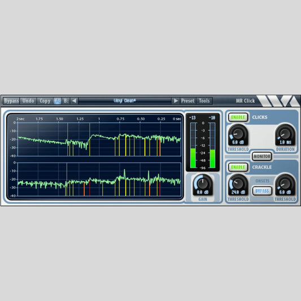Select setup A

point(58,101)
